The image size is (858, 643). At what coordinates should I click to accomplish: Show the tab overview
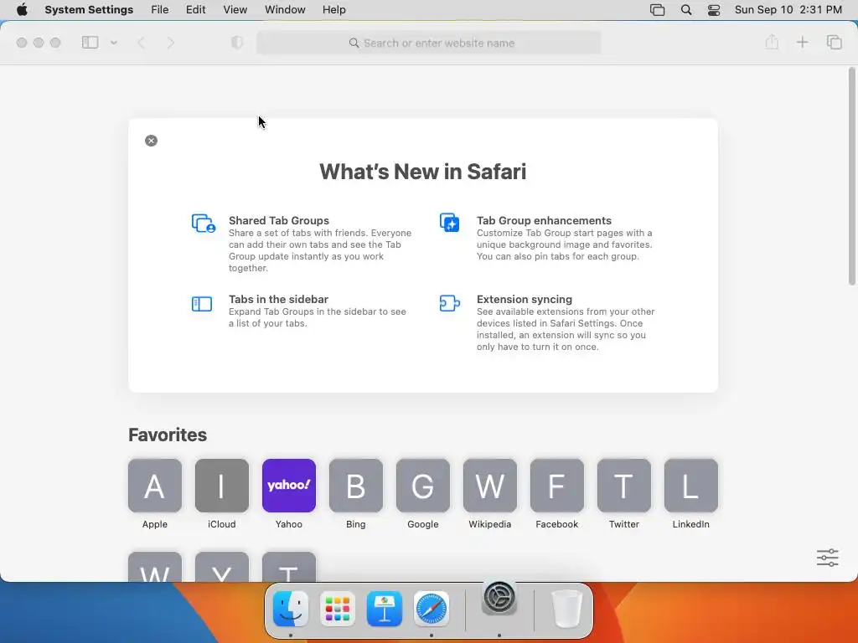pos(834,42)
